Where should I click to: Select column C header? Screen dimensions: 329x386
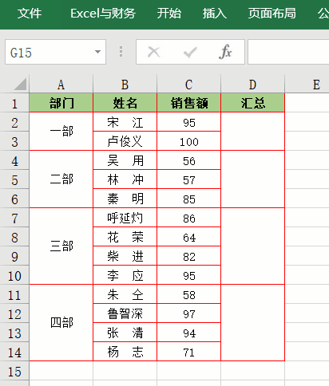tap(189, 85)
